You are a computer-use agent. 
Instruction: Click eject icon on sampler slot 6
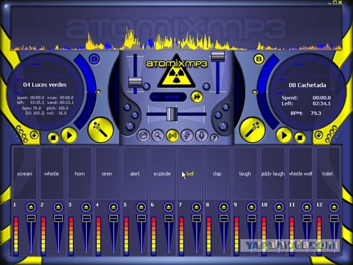pyautogui.click(x=169, y=207)
